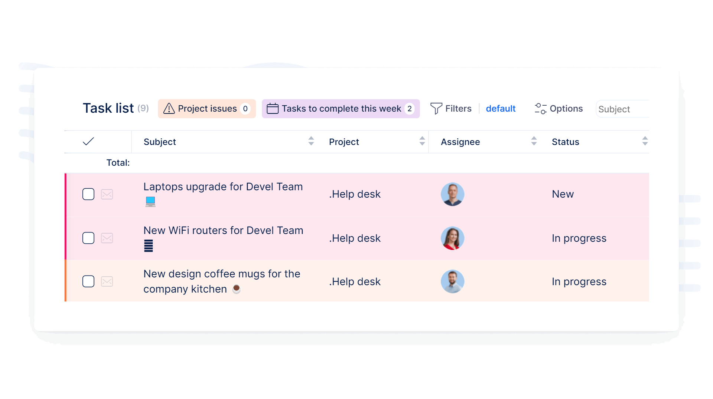Sort by Assignee column arrows

click(x=534, y=141)
